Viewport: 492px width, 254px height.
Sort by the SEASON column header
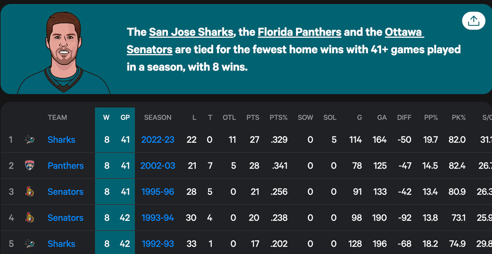(158, 118)
